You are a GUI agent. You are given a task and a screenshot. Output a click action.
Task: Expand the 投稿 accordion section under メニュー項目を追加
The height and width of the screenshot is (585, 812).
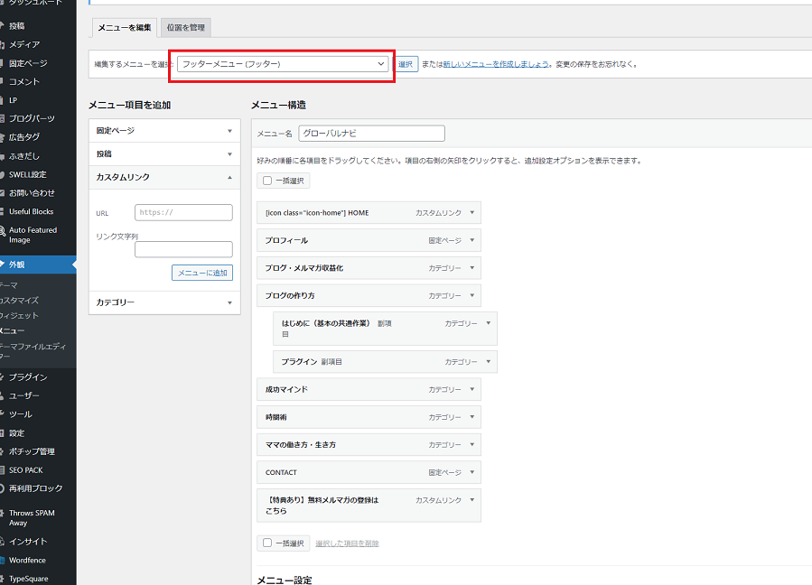coord(164,154)
